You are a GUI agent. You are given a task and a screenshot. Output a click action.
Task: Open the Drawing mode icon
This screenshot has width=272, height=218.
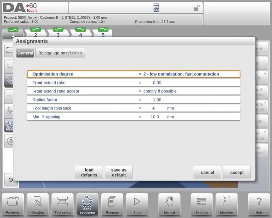point(38,205)
